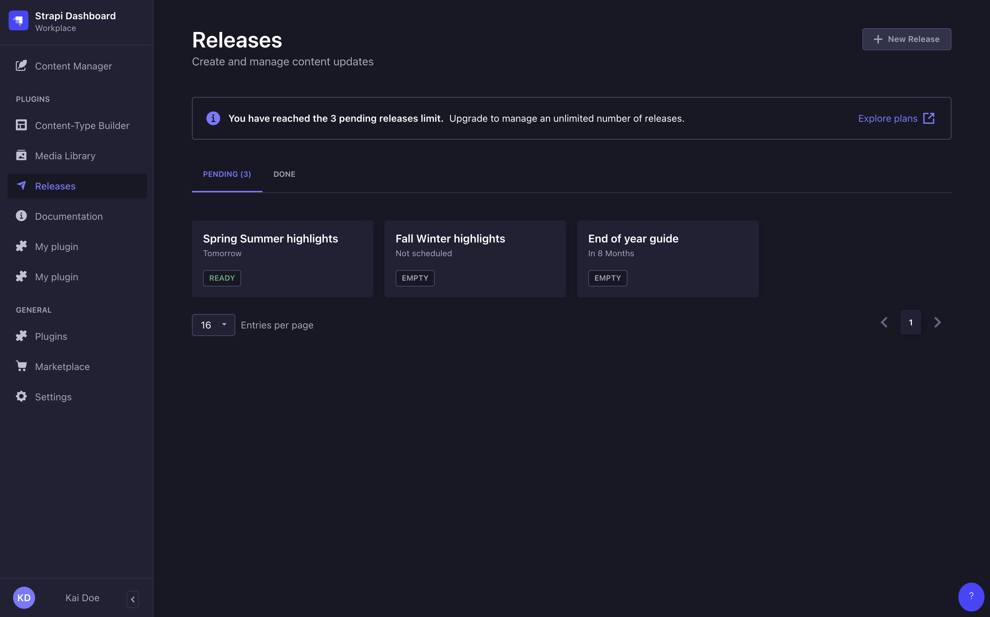
Task: Click the Marketplace cart icon
Action: coord(21,366)
